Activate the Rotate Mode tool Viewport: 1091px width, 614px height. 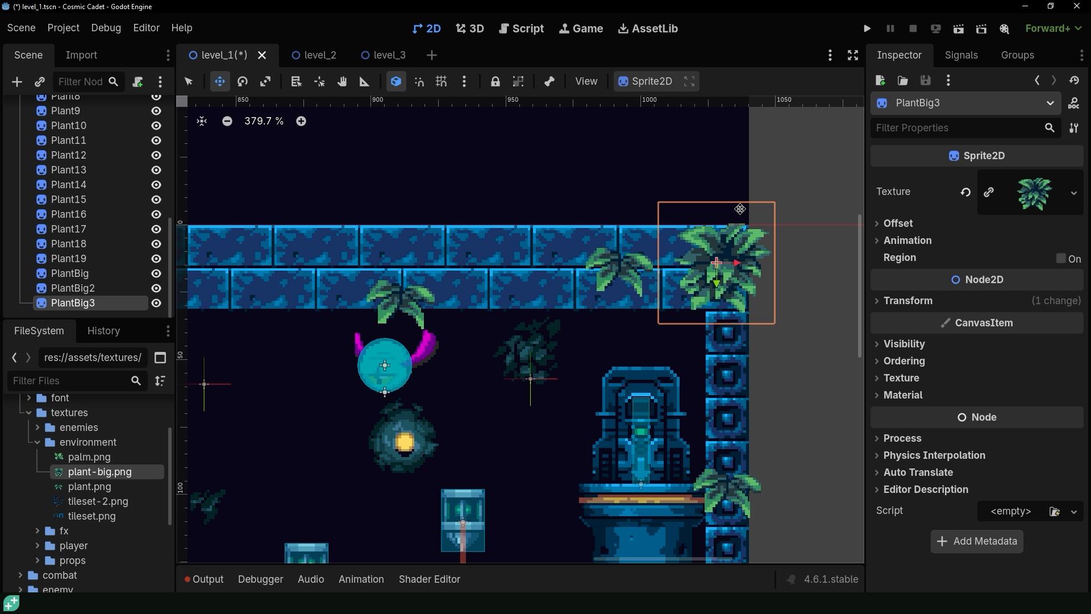(243, 82)
